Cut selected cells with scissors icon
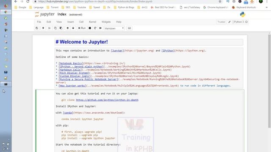The image size is (271, 152). 50,28
